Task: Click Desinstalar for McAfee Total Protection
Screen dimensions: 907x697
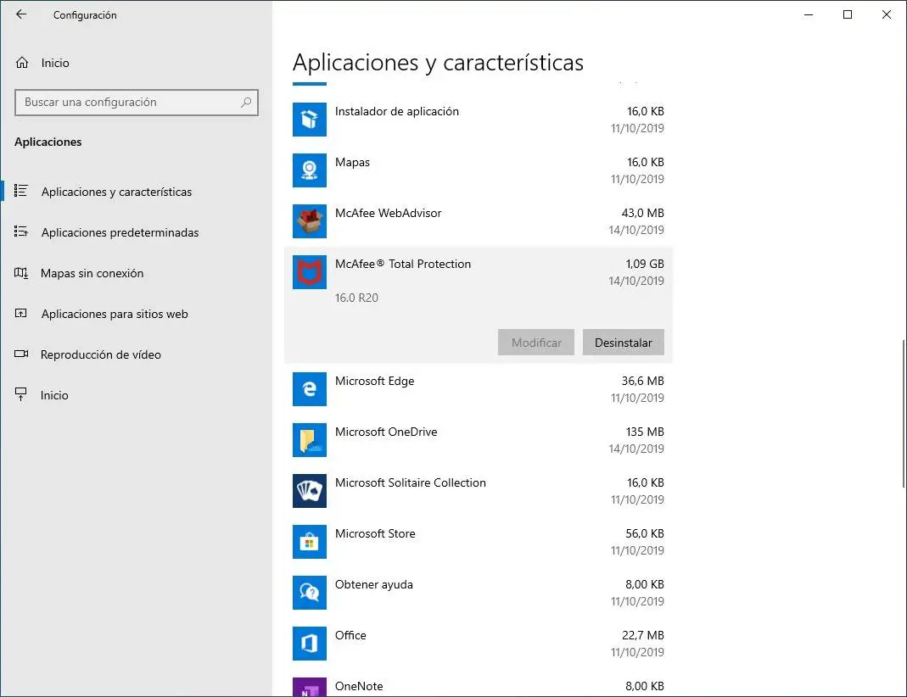Action: tap(623, 343)
